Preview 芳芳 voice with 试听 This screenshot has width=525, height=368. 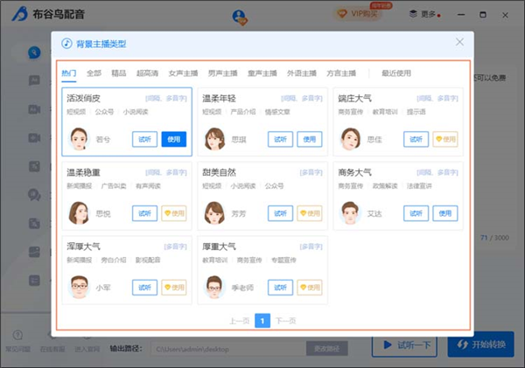281,213
